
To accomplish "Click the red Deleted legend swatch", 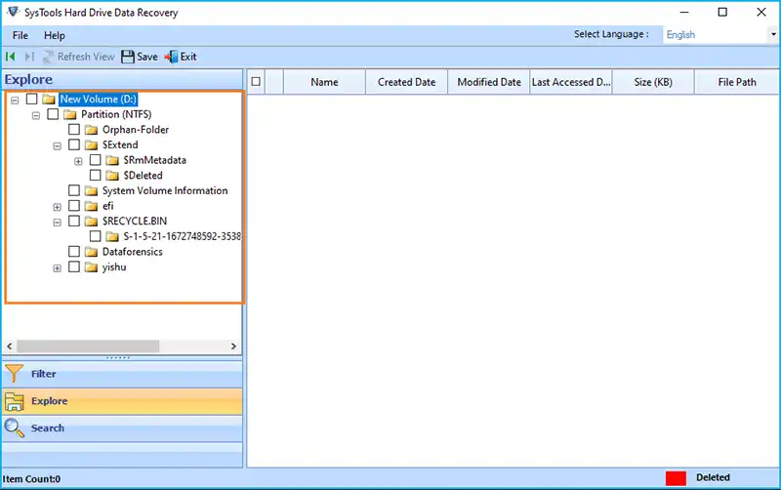I will pos(676,478).
